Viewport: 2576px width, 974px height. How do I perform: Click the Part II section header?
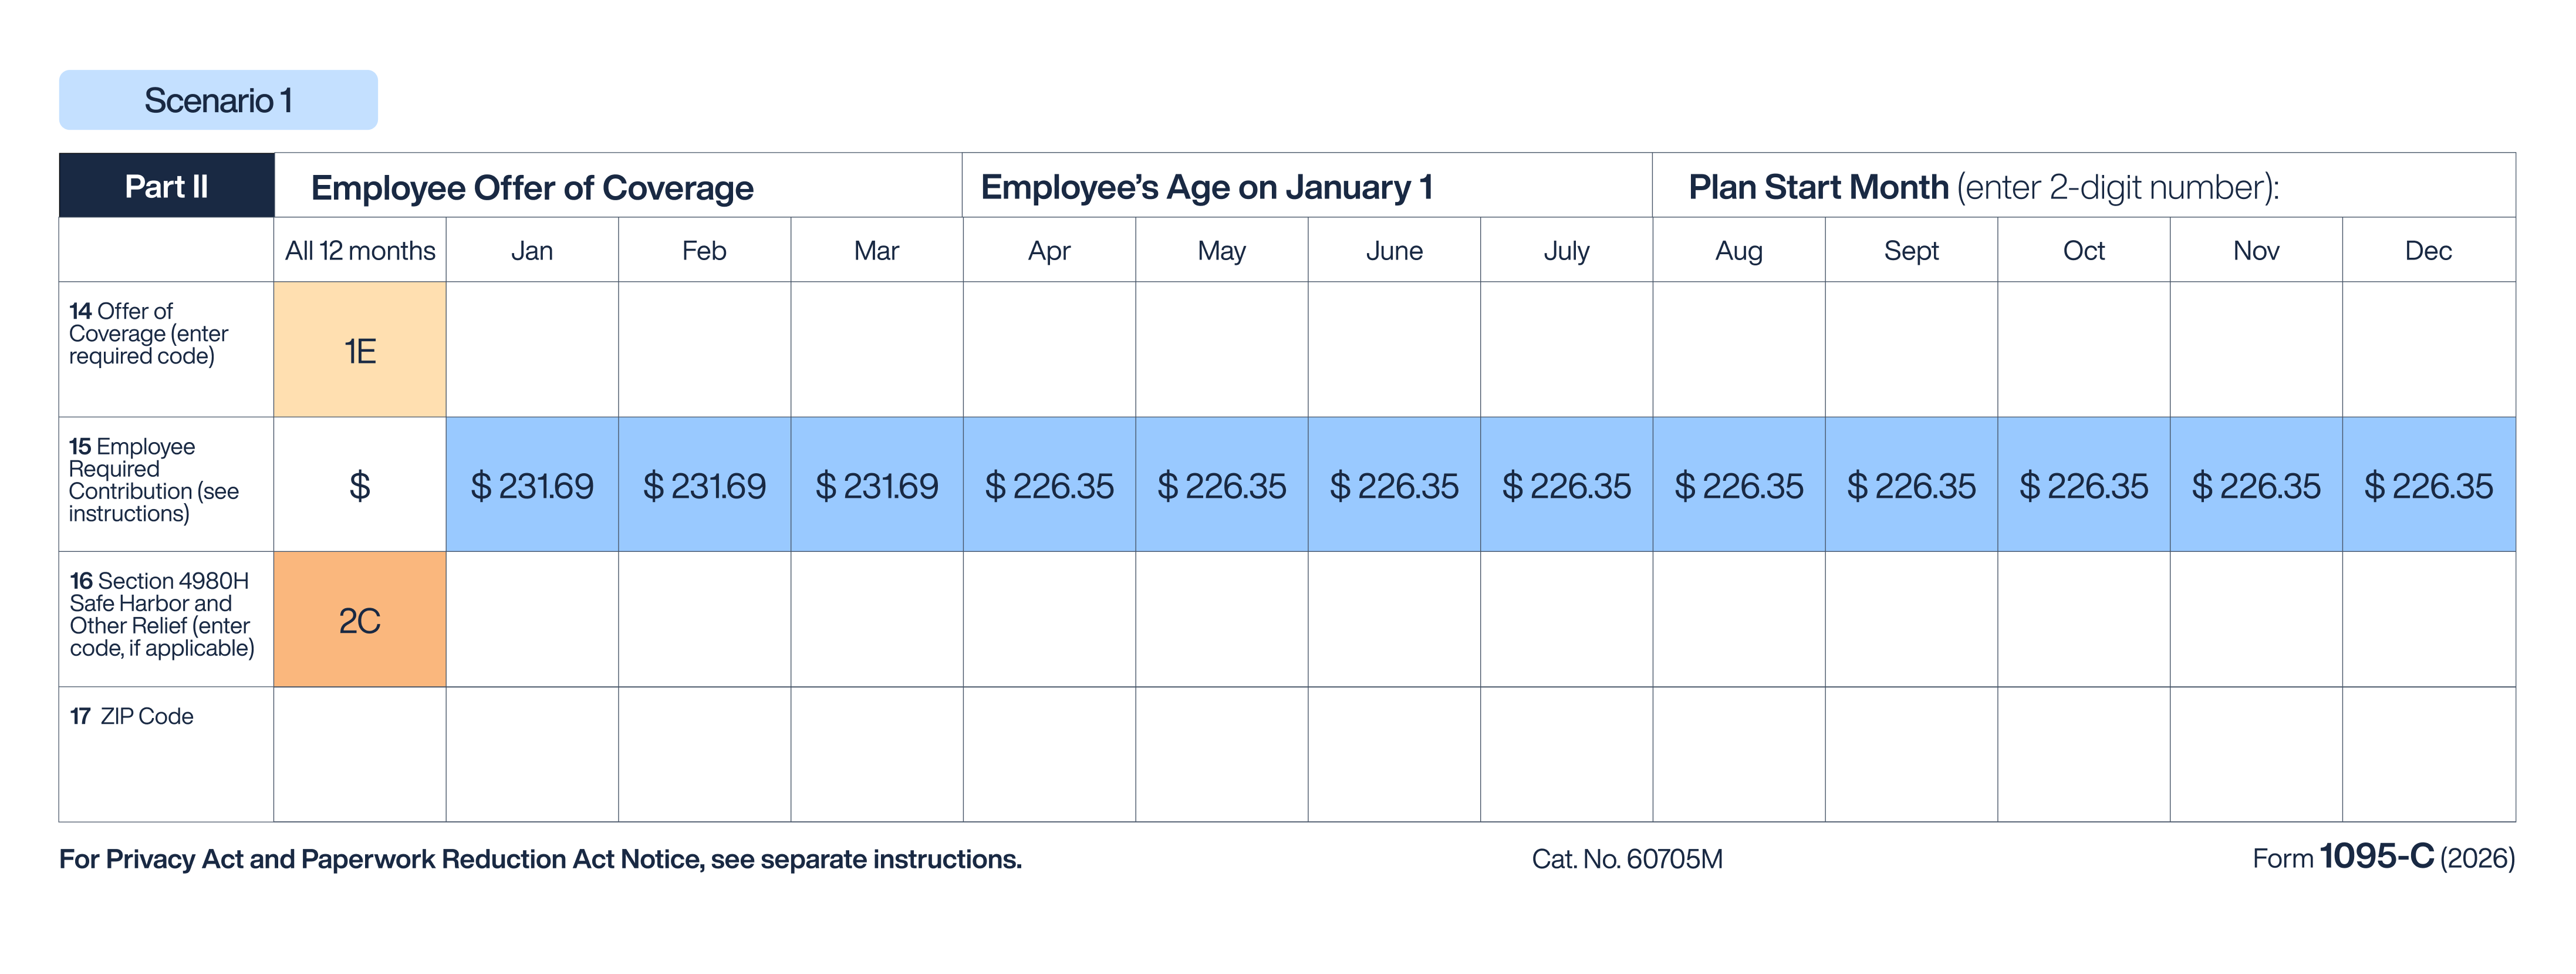[x=166, y=186]
